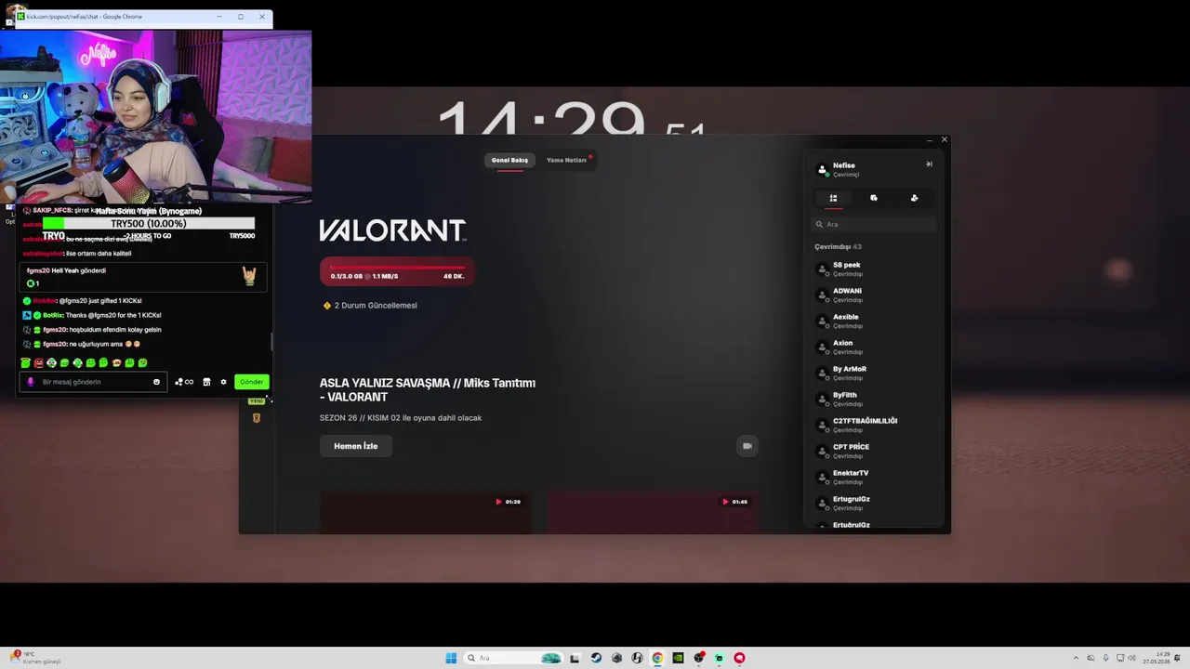Screen dimensions: 1190x669
Task: Show hidden system tray icons
Action: (1077, 658)
